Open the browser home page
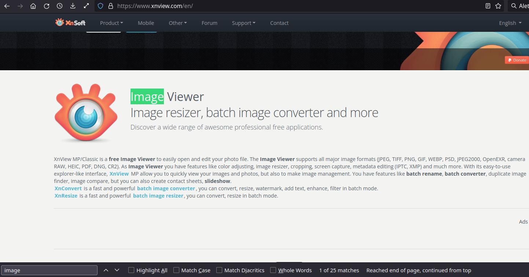The image size is (529, 277). point(33,6)
